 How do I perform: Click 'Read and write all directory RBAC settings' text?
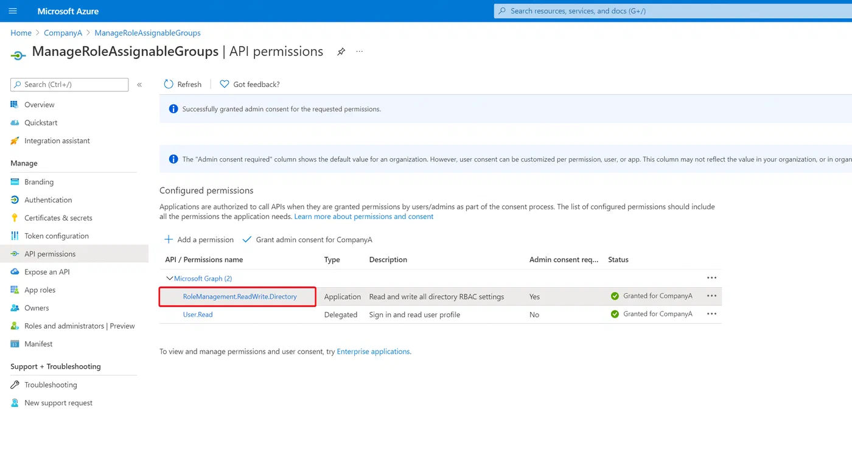point(436,296)
